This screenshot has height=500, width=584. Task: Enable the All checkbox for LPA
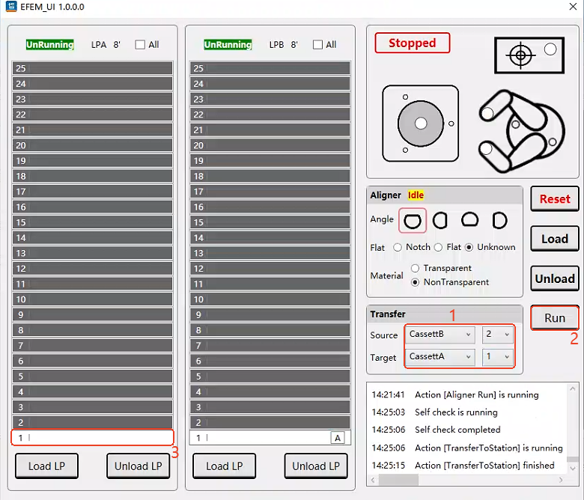pyautogui.click(x=140, y=45)
